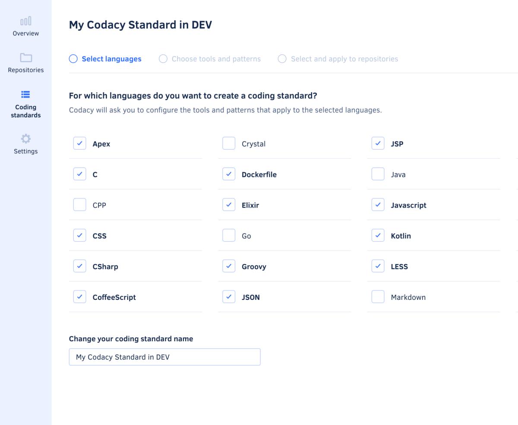The height and width of the screenshot is (425, 518).
Task: Disable the Kotlin language checkbox
Action: pyautogui.click(x=378, y=235)
